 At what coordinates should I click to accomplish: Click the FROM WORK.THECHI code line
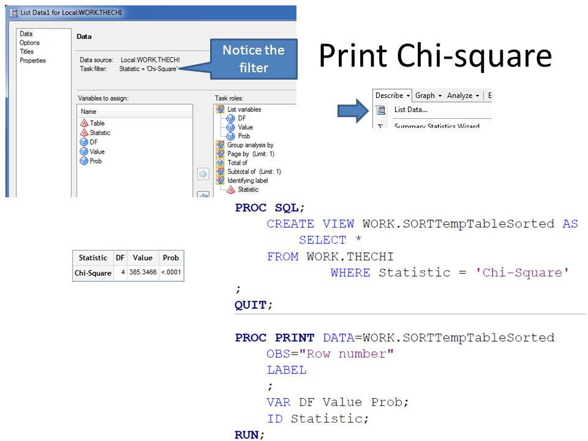tap(330, 257)
